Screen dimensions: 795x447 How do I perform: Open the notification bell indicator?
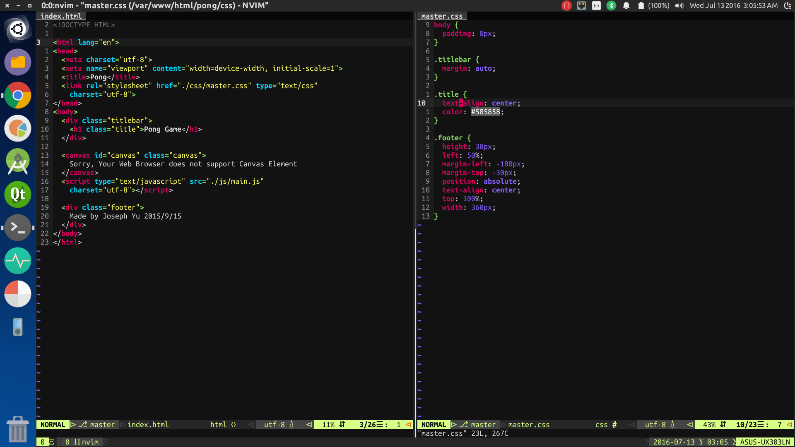626,6
